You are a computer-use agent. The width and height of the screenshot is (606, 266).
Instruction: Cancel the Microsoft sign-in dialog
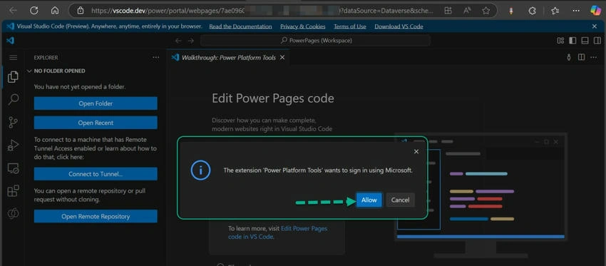pyautogui.click(x=400, y=200)
